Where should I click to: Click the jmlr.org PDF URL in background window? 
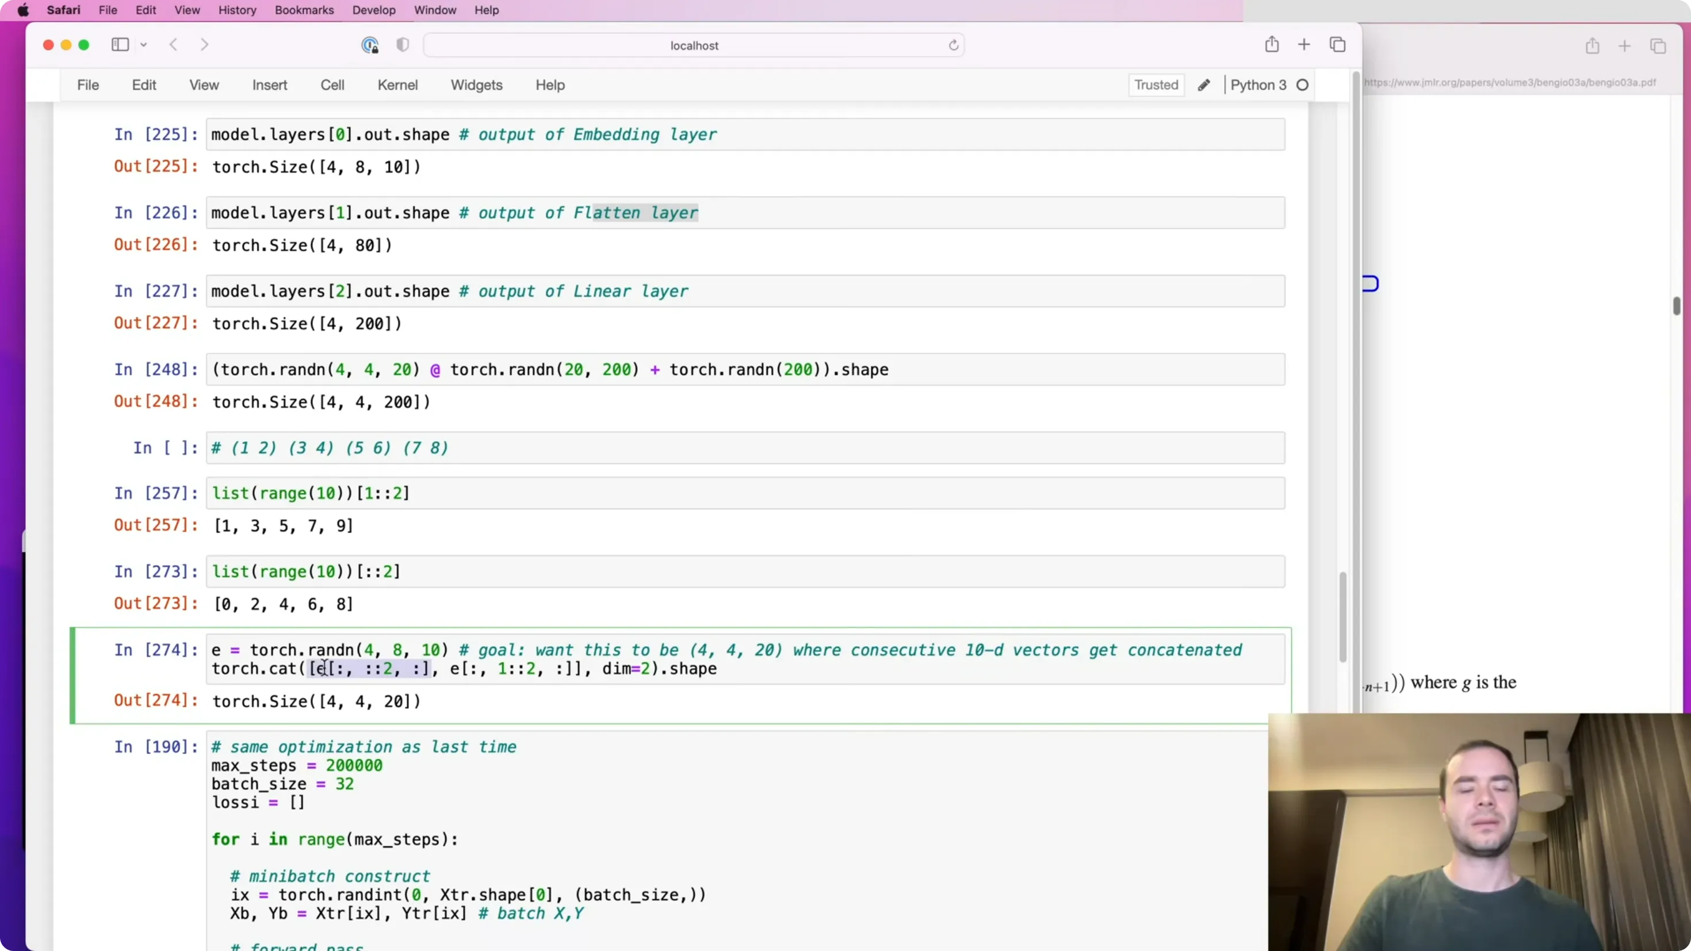(1510, 82)
